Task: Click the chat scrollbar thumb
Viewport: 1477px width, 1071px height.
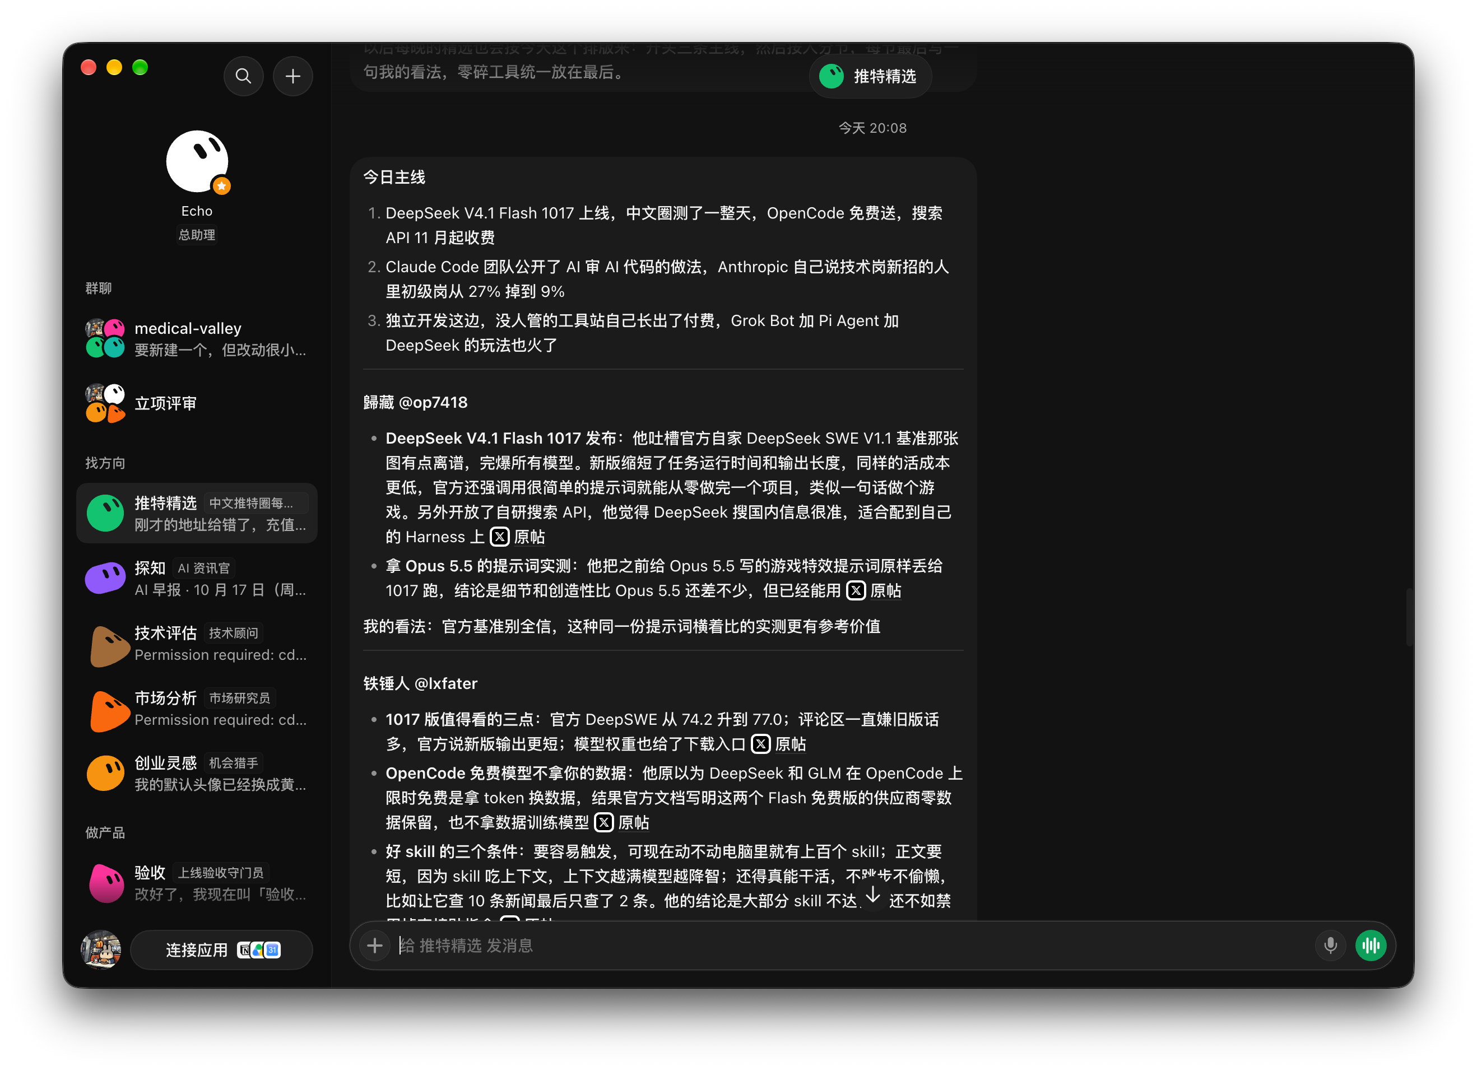Action: tap(1409, 617)
